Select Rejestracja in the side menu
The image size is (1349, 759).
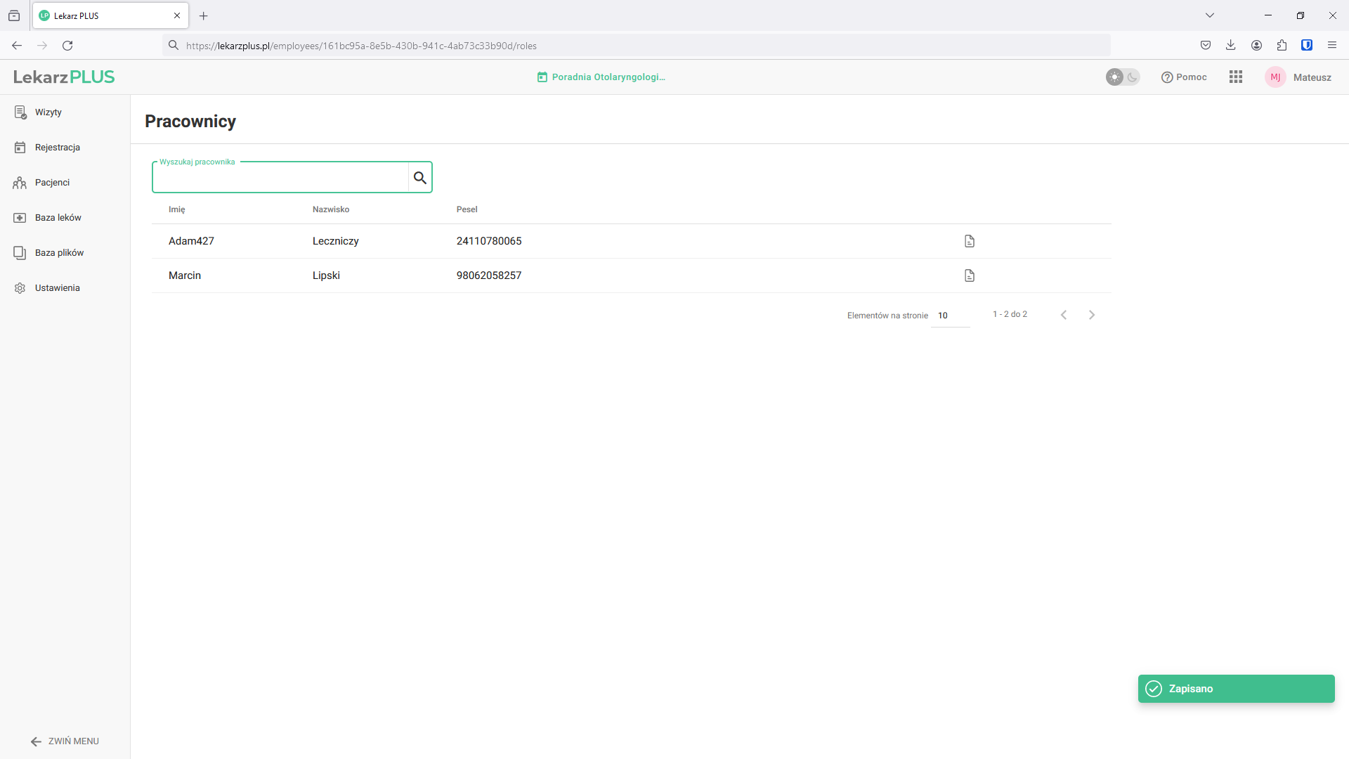57,148
